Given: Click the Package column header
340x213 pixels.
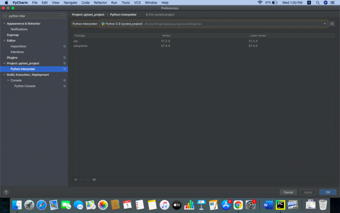Looking at the screenshot, I should (117, 35).
